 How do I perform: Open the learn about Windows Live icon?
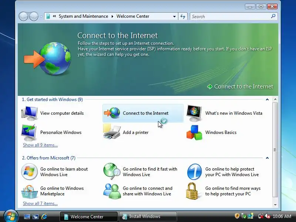(29, 172)
